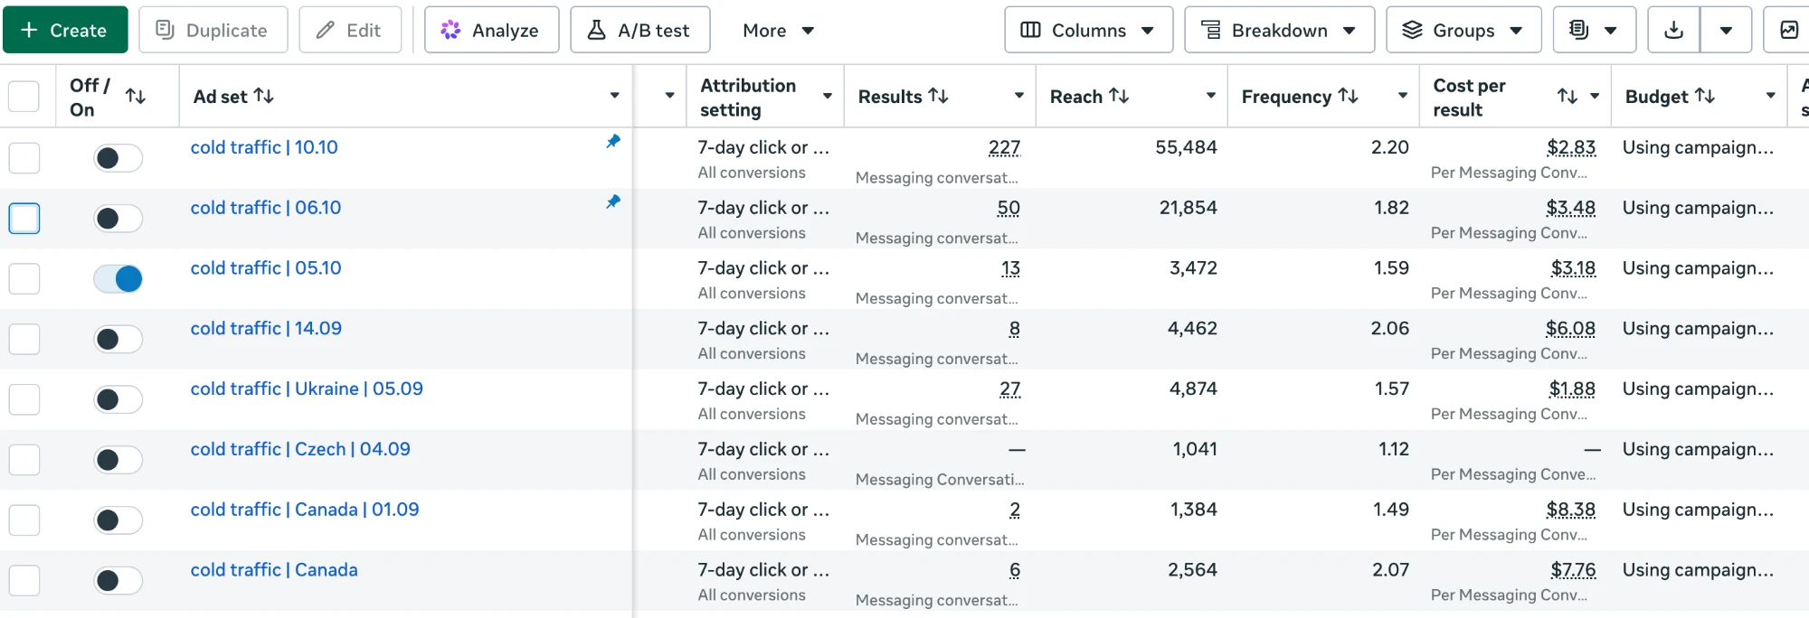This screenshot has width=1809, height=618.
Task: Turn on cold traffic | 14.09 ad set
Action: pos(118,339)
